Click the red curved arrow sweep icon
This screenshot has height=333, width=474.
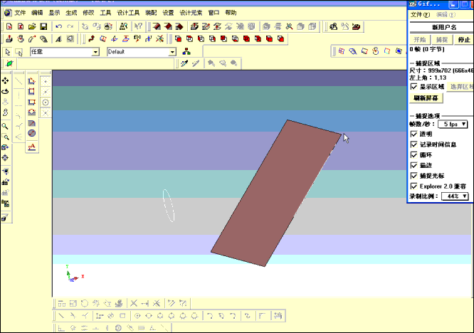pos(92,38)
